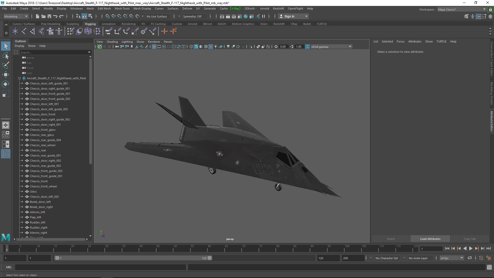The height and width of the screenshot is (278, 494).
Task: Click the Create Lattice shelf icon
Action: tap(88, 31)
